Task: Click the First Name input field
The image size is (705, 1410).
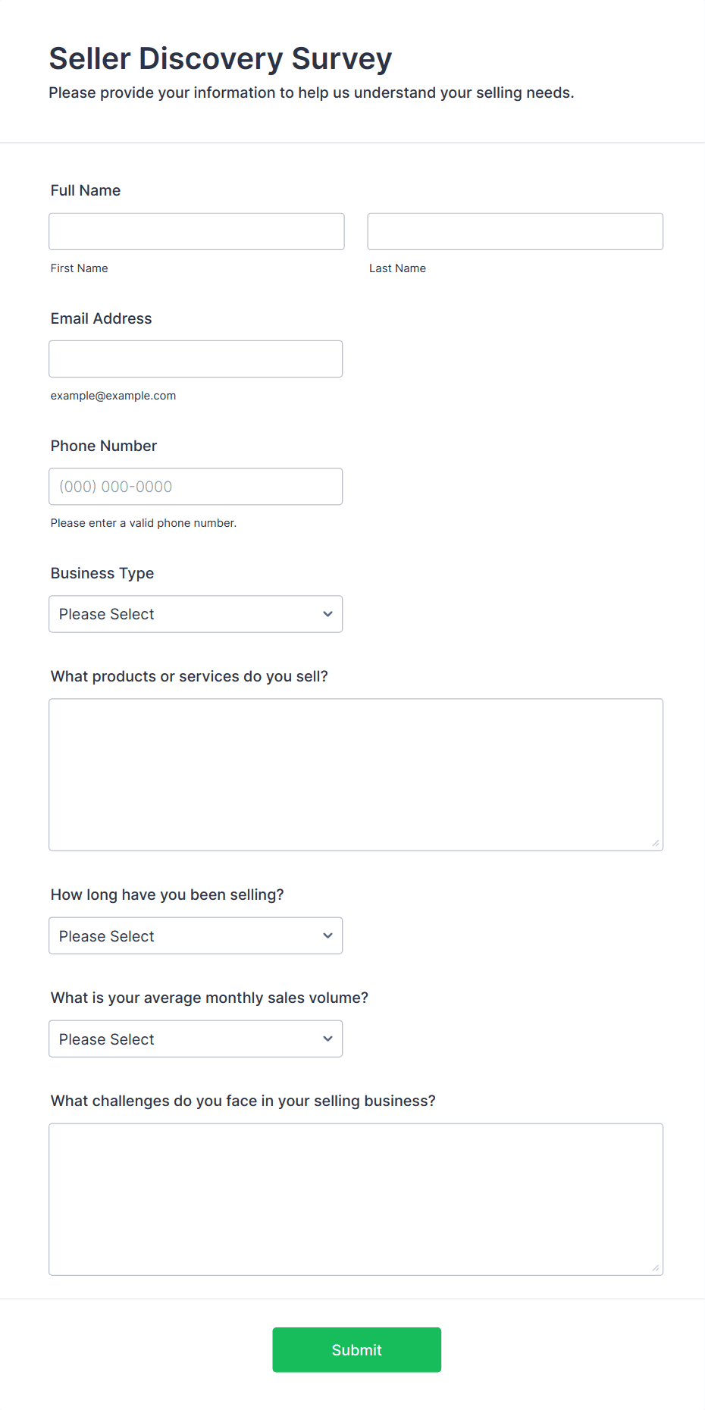Action: click(196, 231)
